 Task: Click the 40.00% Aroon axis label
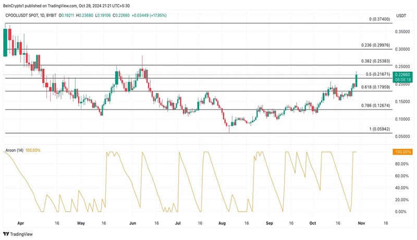click(x=401, y=188)
